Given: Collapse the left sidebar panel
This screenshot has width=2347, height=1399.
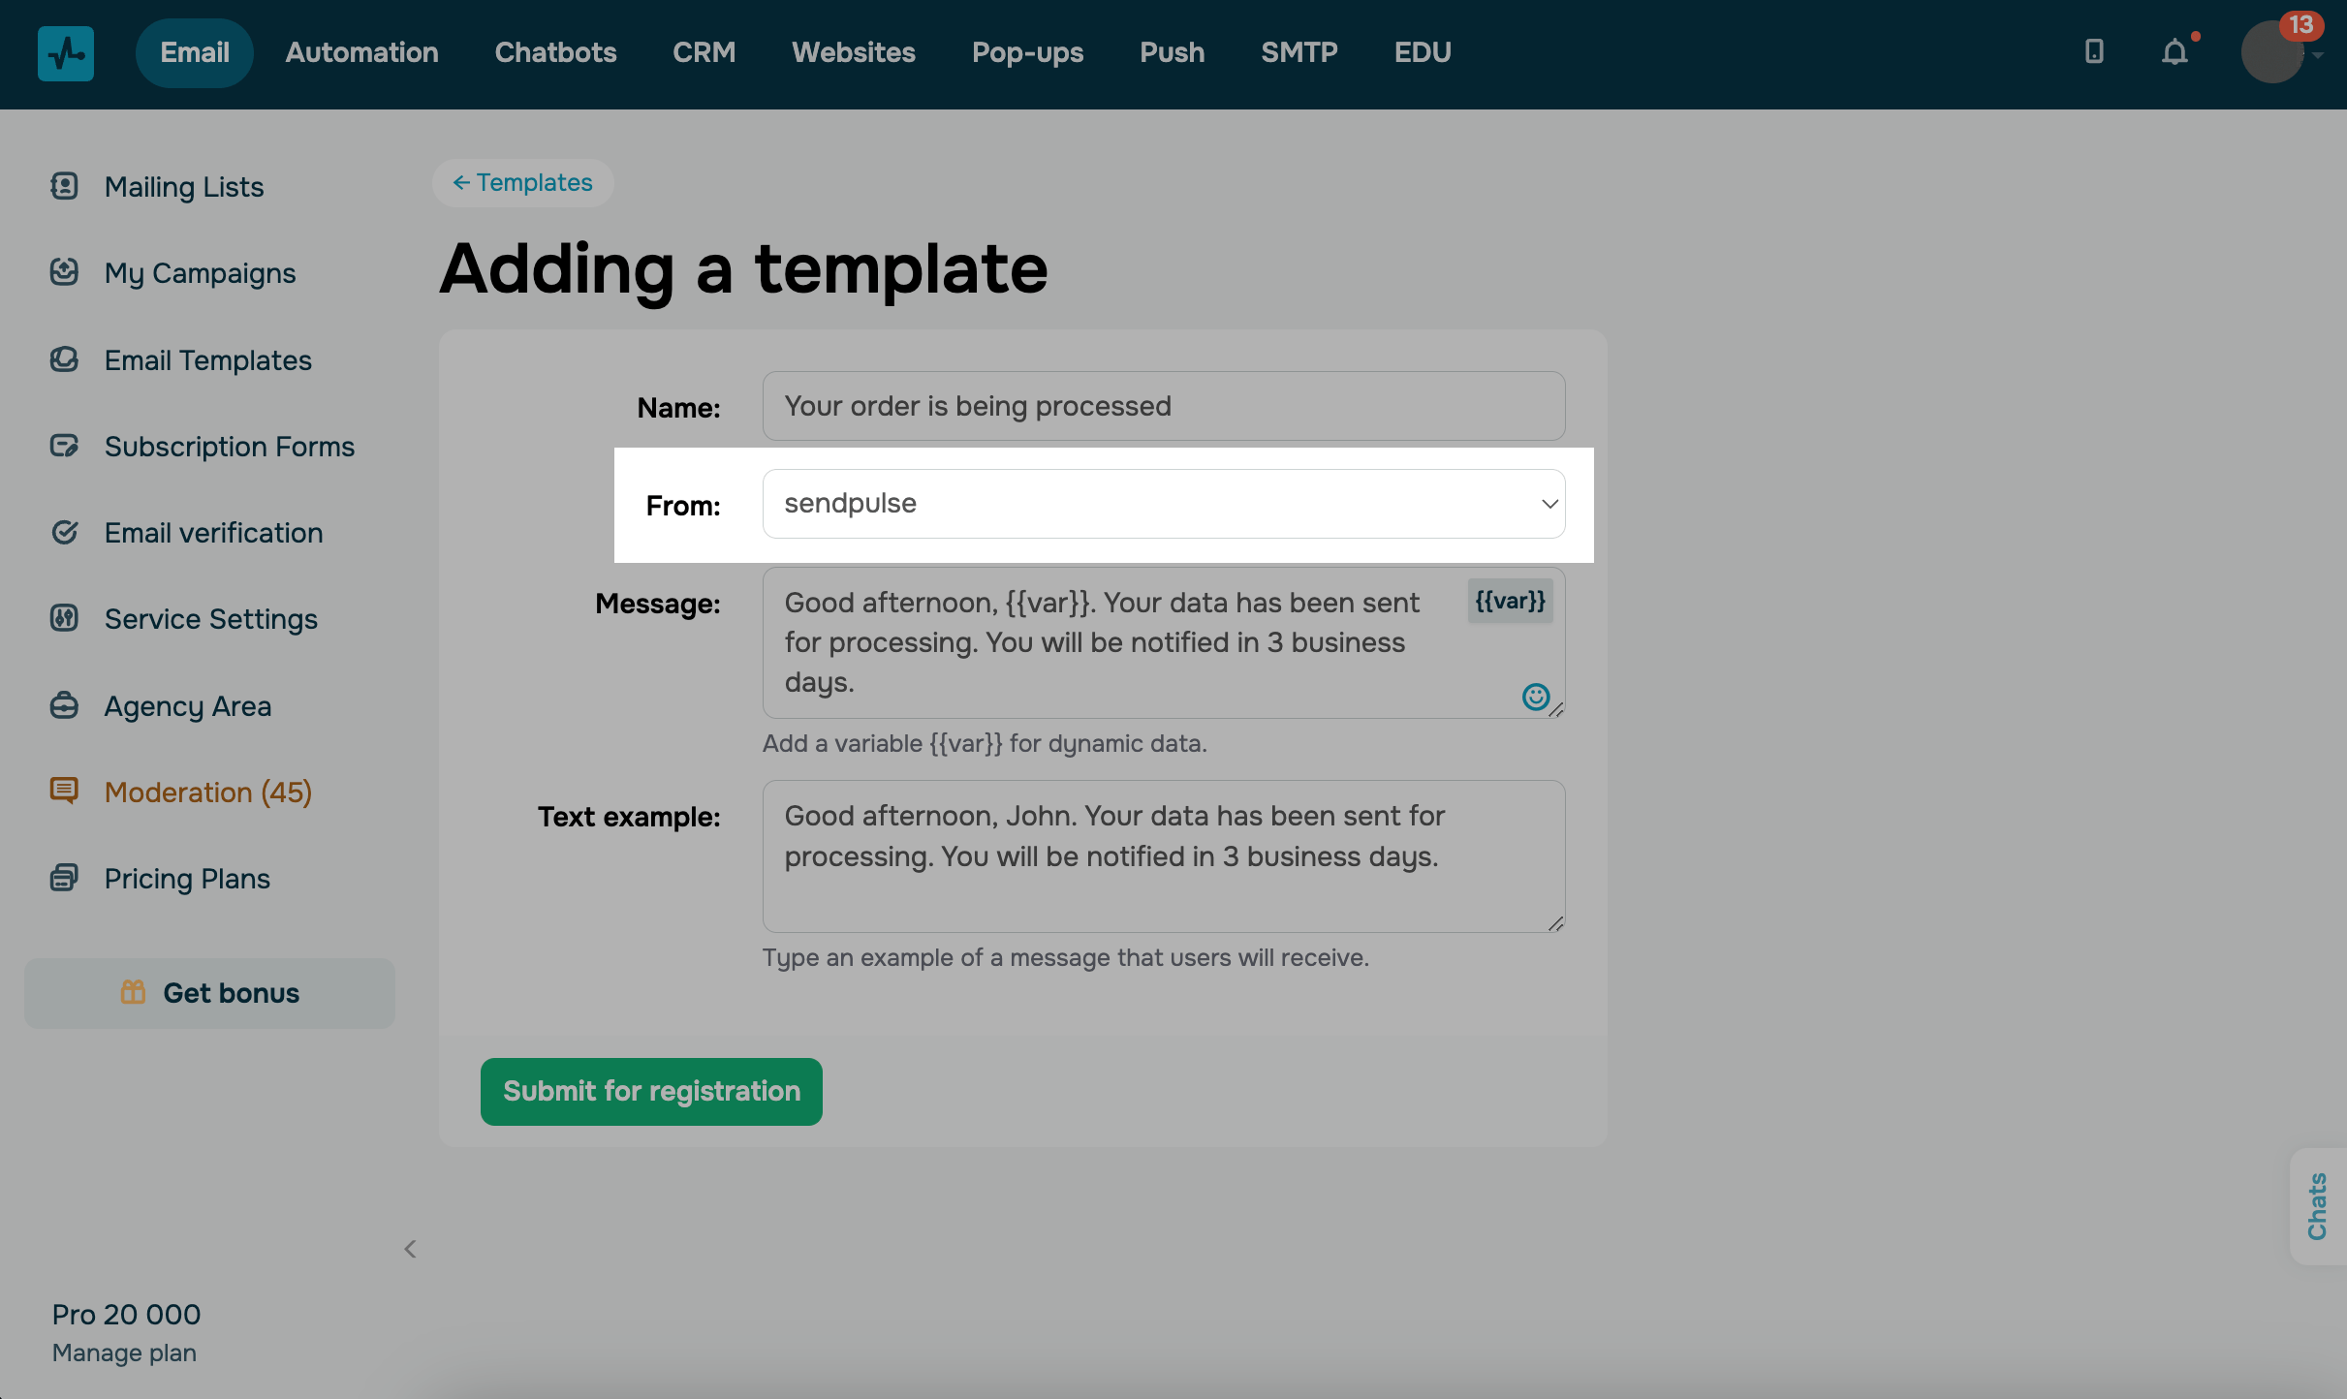Looking at the screenshot, I should pyautogui.click(x=410, y=1249).
